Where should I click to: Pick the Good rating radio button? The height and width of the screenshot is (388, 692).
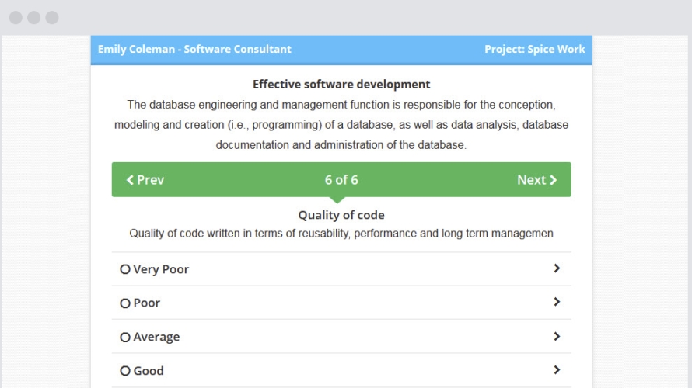click(125, 371)
